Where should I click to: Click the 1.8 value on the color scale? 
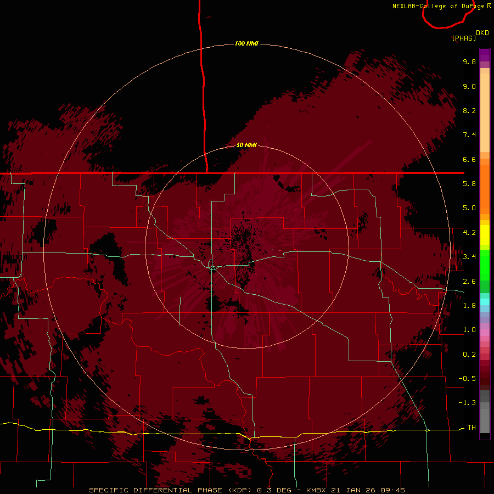(469, 306)
